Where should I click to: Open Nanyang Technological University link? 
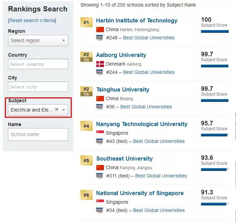(x=142, y=124)
